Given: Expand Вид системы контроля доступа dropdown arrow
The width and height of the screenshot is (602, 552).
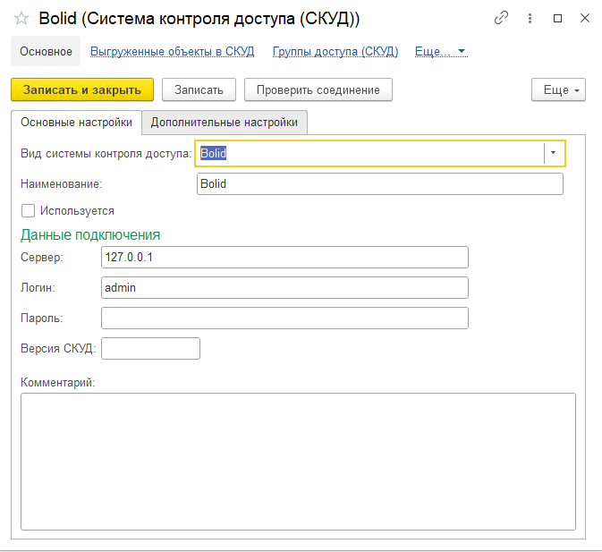Looking at the screenshot, I should click(553, 153).
